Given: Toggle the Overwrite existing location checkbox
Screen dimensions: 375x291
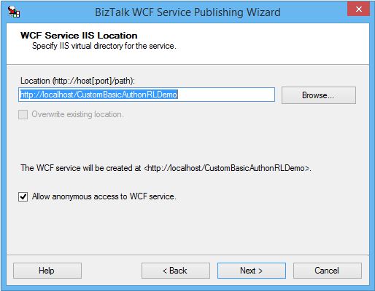Looking at the screenshot, I should point(23,114).
